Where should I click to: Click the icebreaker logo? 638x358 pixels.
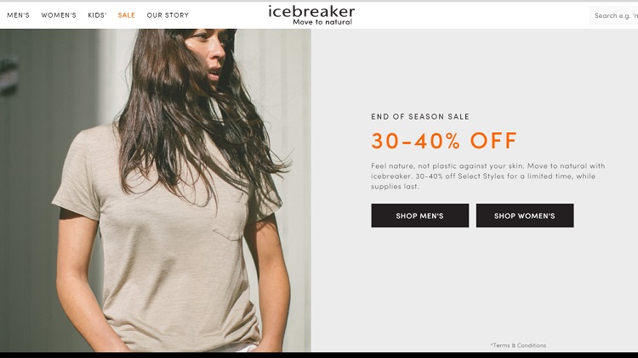(x=311, y=11)
